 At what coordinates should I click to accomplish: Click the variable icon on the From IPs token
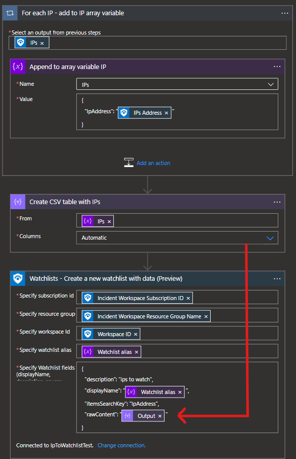(x=88, y=221)
